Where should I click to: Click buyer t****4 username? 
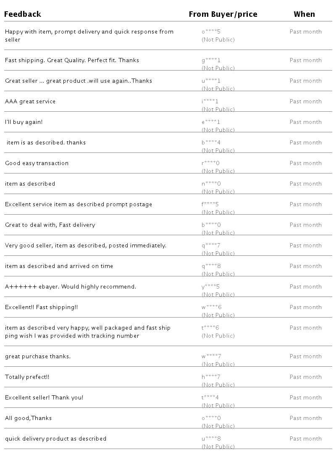[x=210, y=397]
